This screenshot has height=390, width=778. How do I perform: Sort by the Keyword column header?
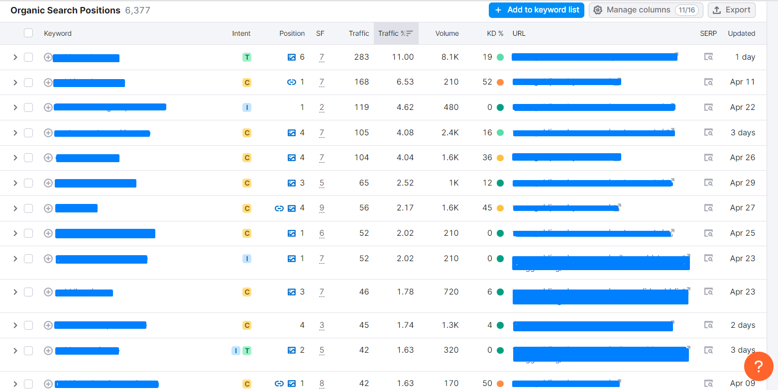point(58,33)
